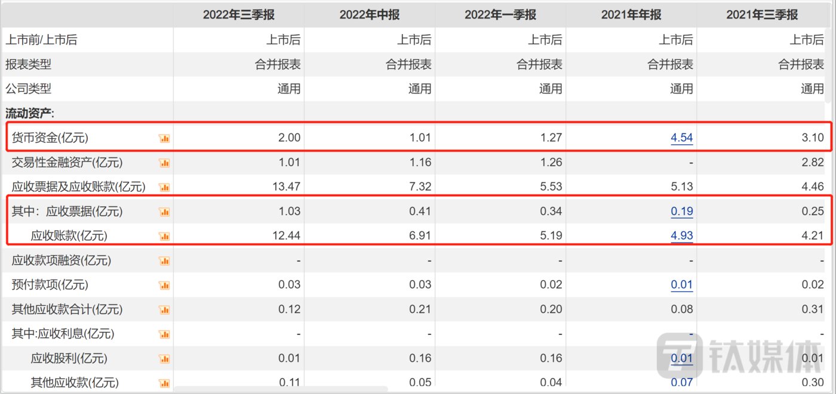This screenshot has width=836, height=394.
Task: Click the 0.19 应收票据 link
Action: coord(681,211)
